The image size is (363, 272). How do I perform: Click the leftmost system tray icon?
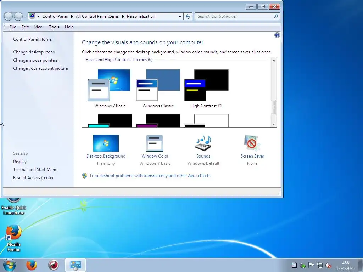tap(294, 265)
